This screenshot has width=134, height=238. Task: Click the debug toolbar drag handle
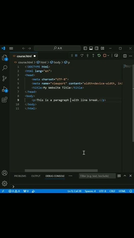[x=72, y=56]
